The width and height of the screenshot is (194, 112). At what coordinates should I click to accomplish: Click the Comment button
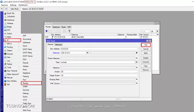[x=146, y=62]
